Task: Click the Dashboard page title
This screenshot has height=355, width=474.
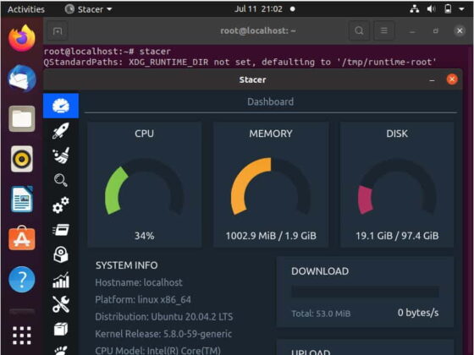Action: click(270, 101)
